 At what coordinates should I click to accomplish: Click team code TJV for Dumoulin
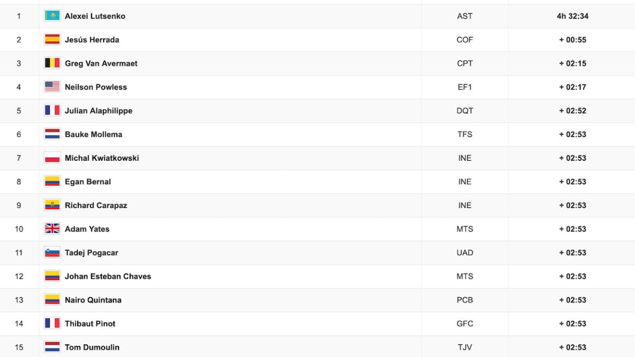[x=465, y=347]
